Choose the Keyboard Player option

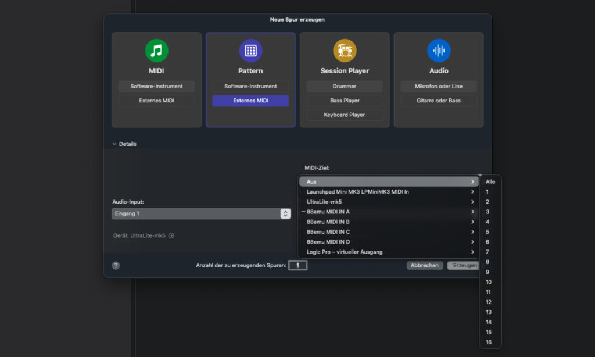coord(345,115)
